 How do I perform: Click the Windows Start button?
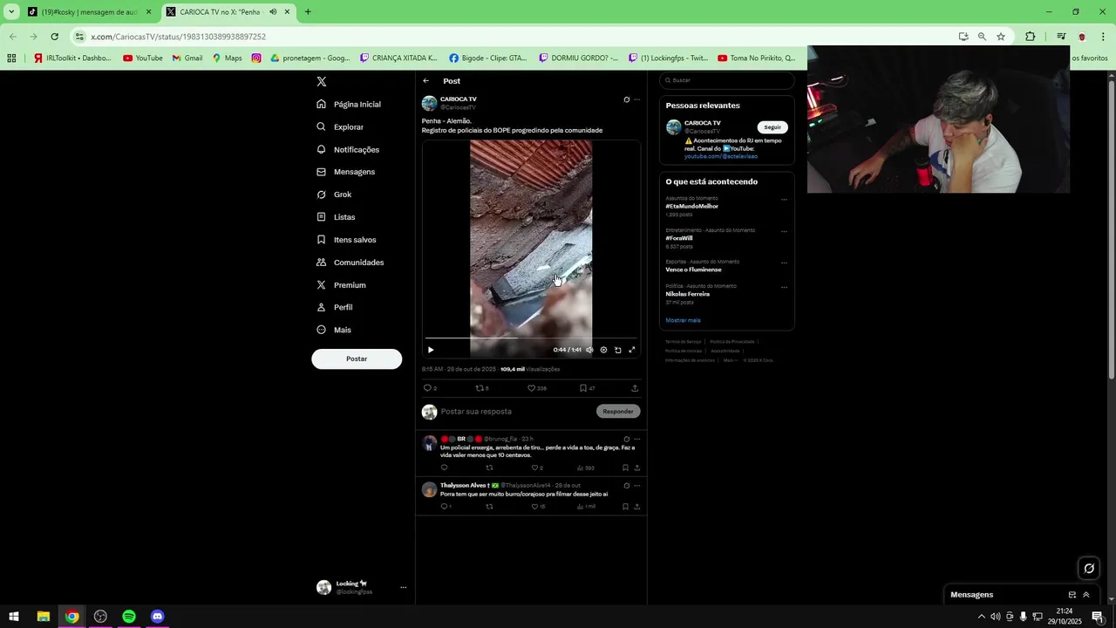point(14,617)
